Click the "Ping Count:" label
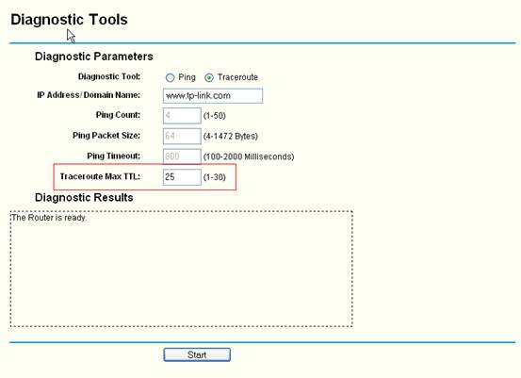This screenshot has width=521, height=378. (x=118, y=115)
